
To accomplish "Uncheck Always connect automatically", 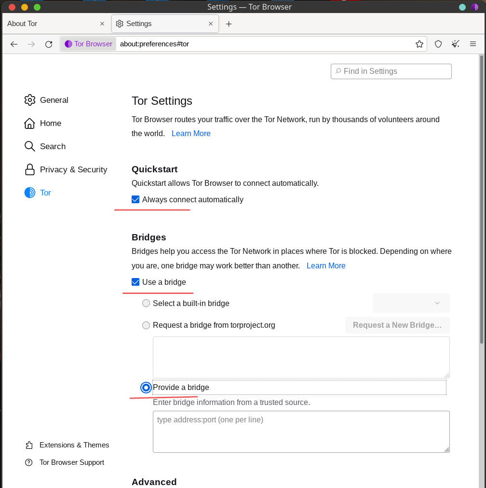I will tap(135, 199).
